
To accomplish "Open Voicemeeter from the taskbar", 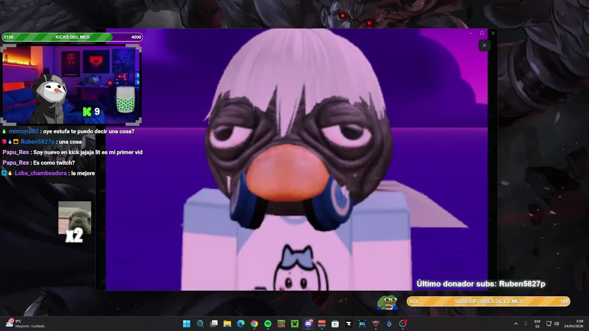I will pyautogui.click(x=322, y=324).
